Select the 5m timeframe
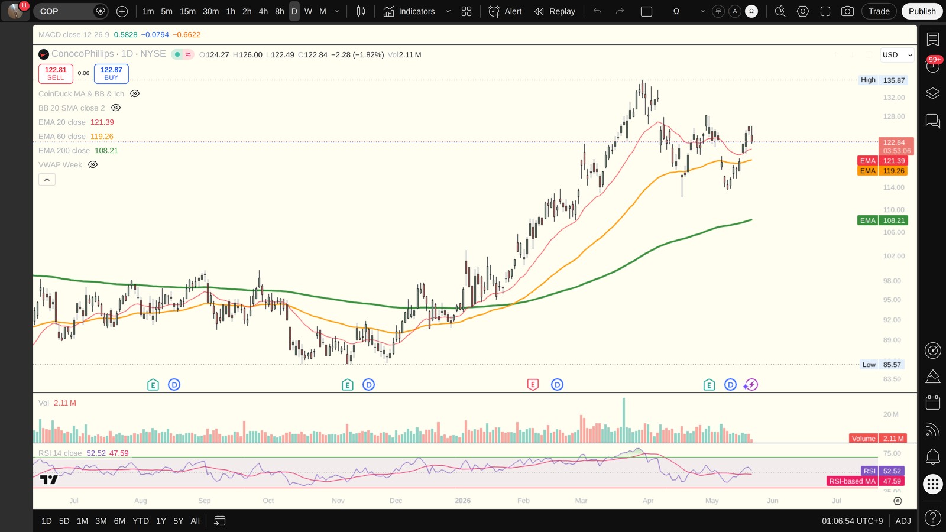Viewport: 946px width, 532px height. (x=167, y=11)
